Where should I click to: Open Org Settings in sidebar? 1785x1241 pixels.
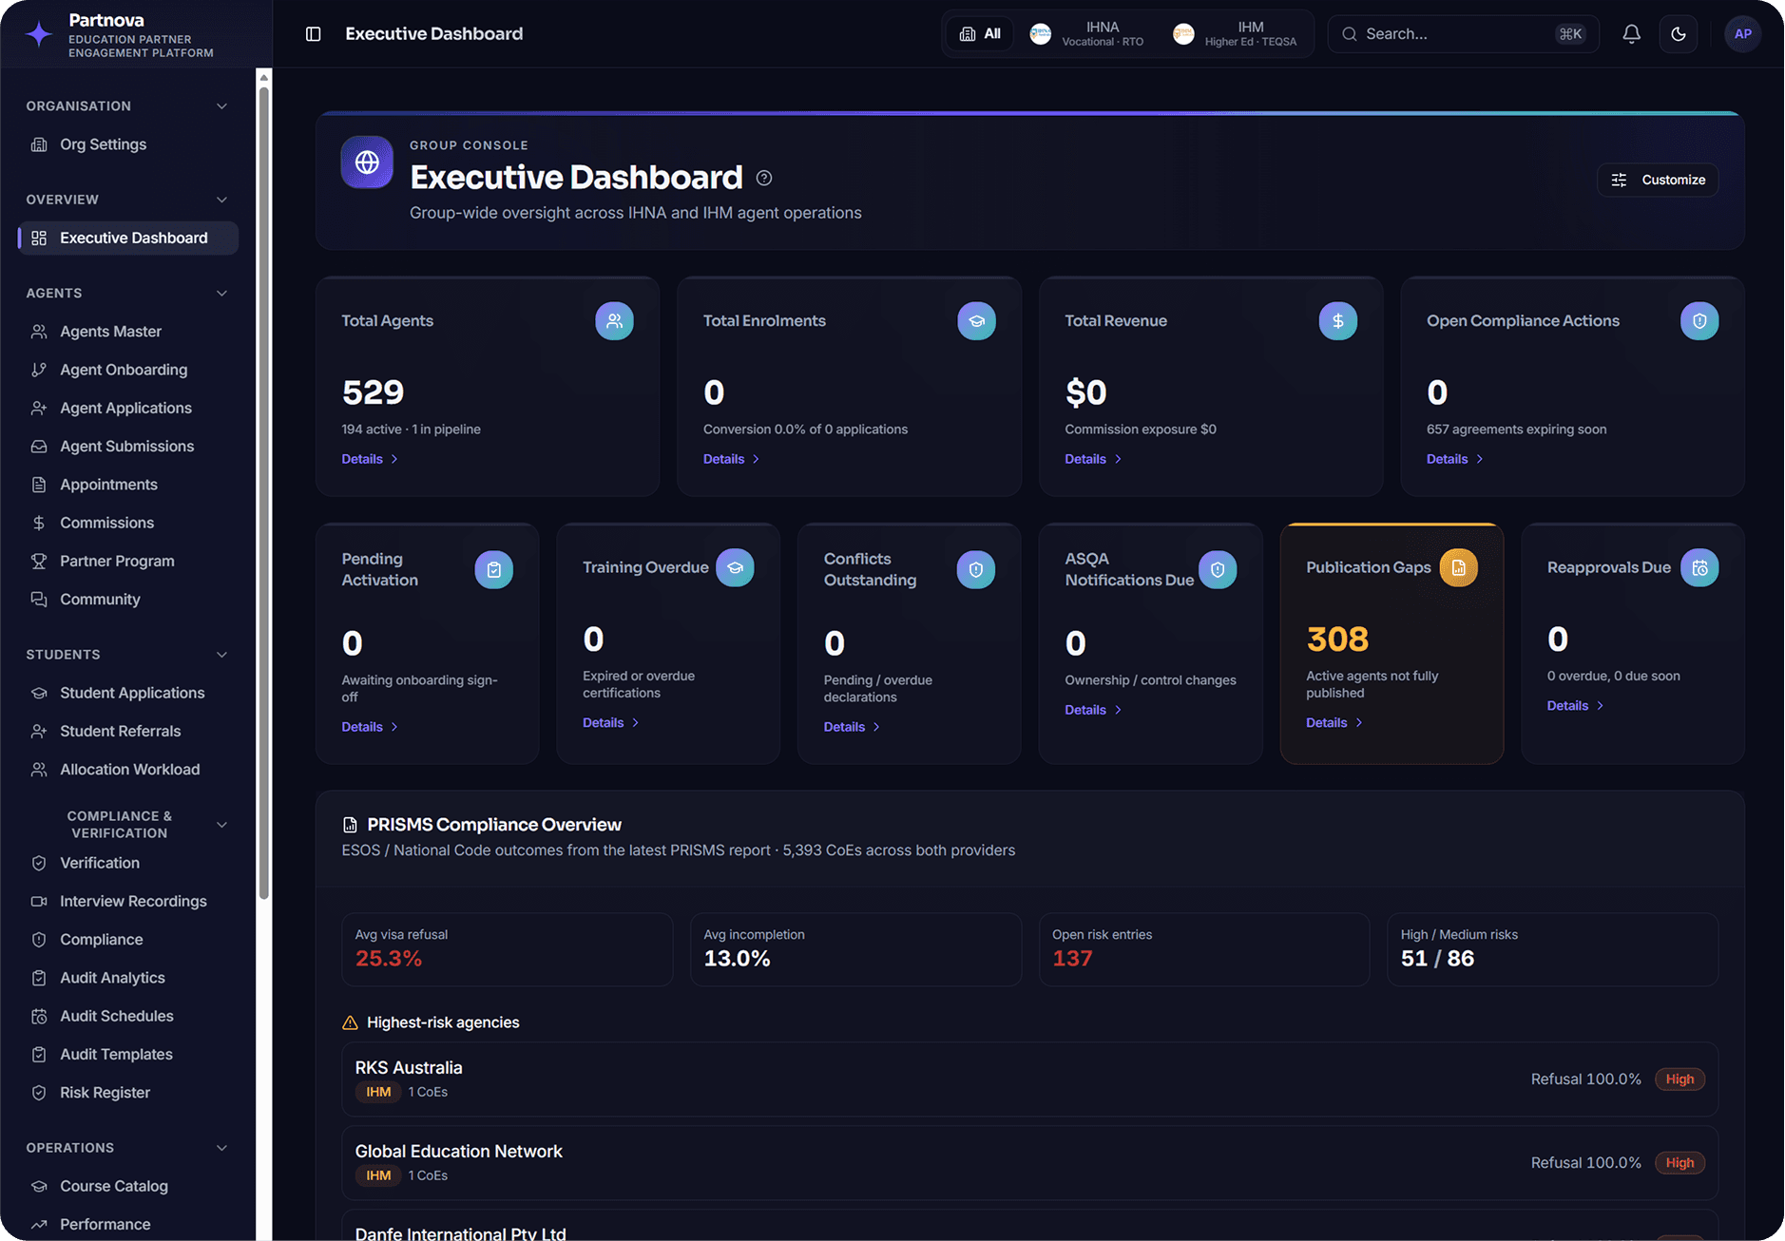[127, 144]
